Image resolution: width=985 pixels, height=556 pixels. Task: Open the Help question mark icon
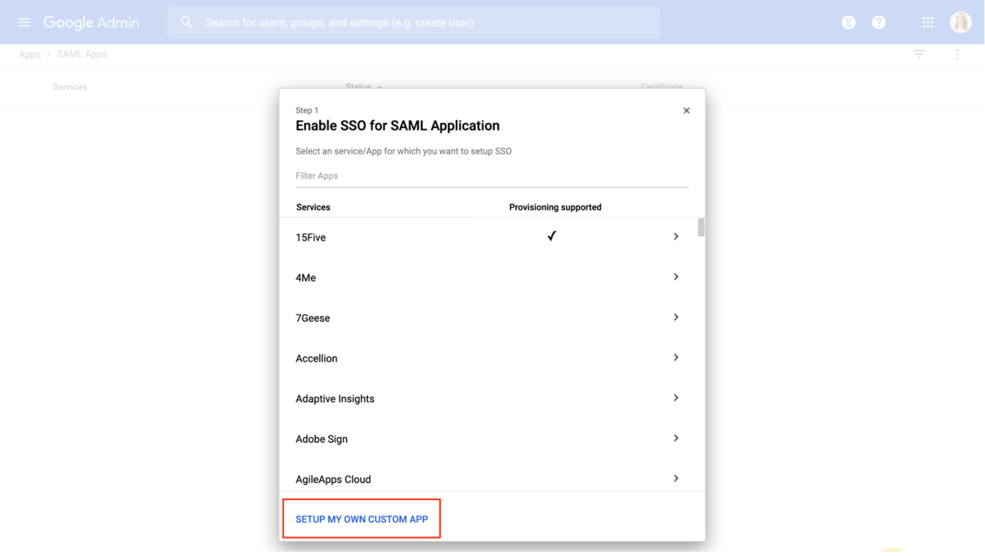pos(878,23)
